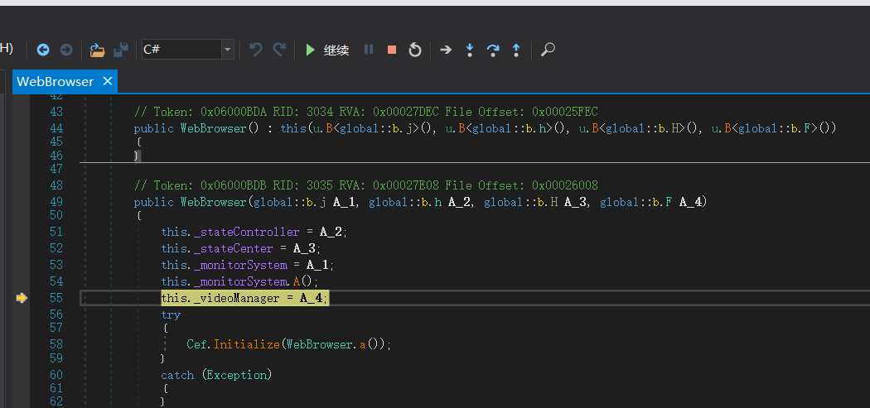Stop debugging with the red square icon
870x408 pixels.
coord(392,50)
